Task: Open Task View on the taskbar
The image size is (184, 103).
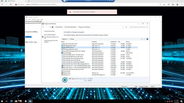Action: point(6,101)
